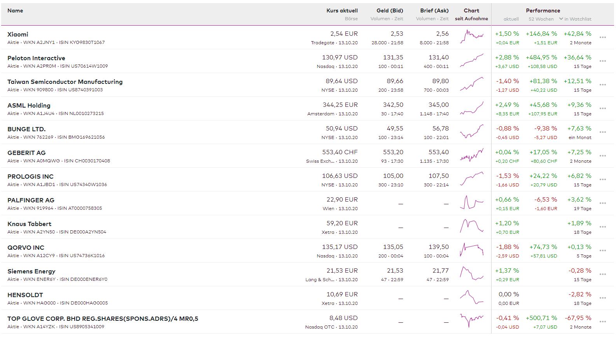
Task: Click the options dots in ASML Holding row
Action: tap(602, 109)
